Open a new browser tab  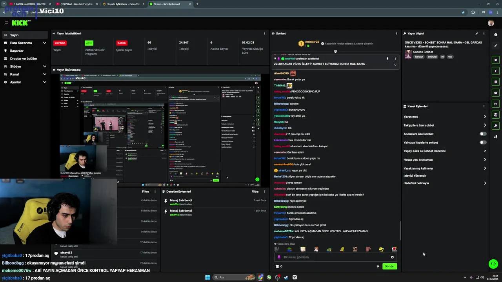pos(197,4)
